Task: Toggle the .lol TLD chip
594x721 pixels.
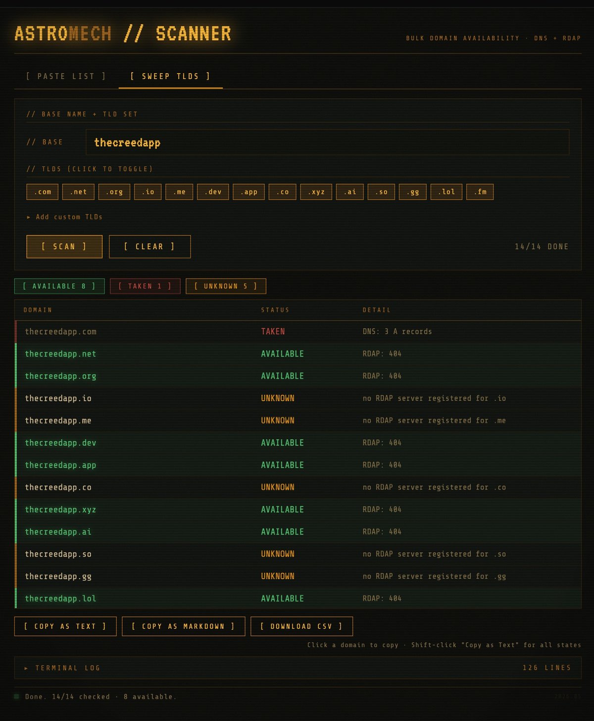Action: pos(446,192)
